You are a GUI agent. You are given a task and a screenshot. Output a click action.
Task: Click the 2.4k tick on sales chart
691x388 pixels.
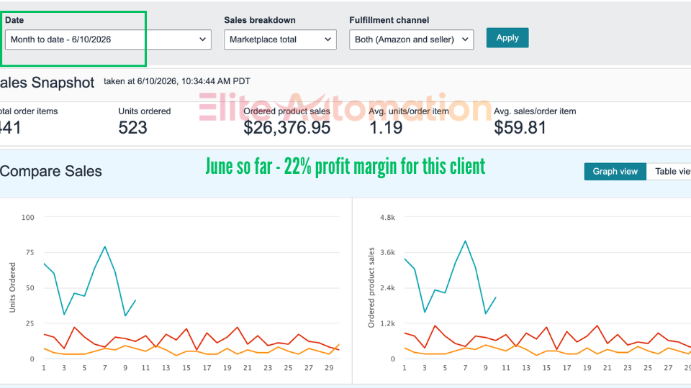click(387, 288)
